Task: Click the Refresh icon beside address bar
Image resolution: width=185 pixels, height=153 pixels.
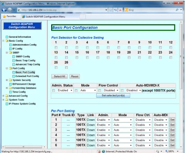Action: [x=115, y=10]
